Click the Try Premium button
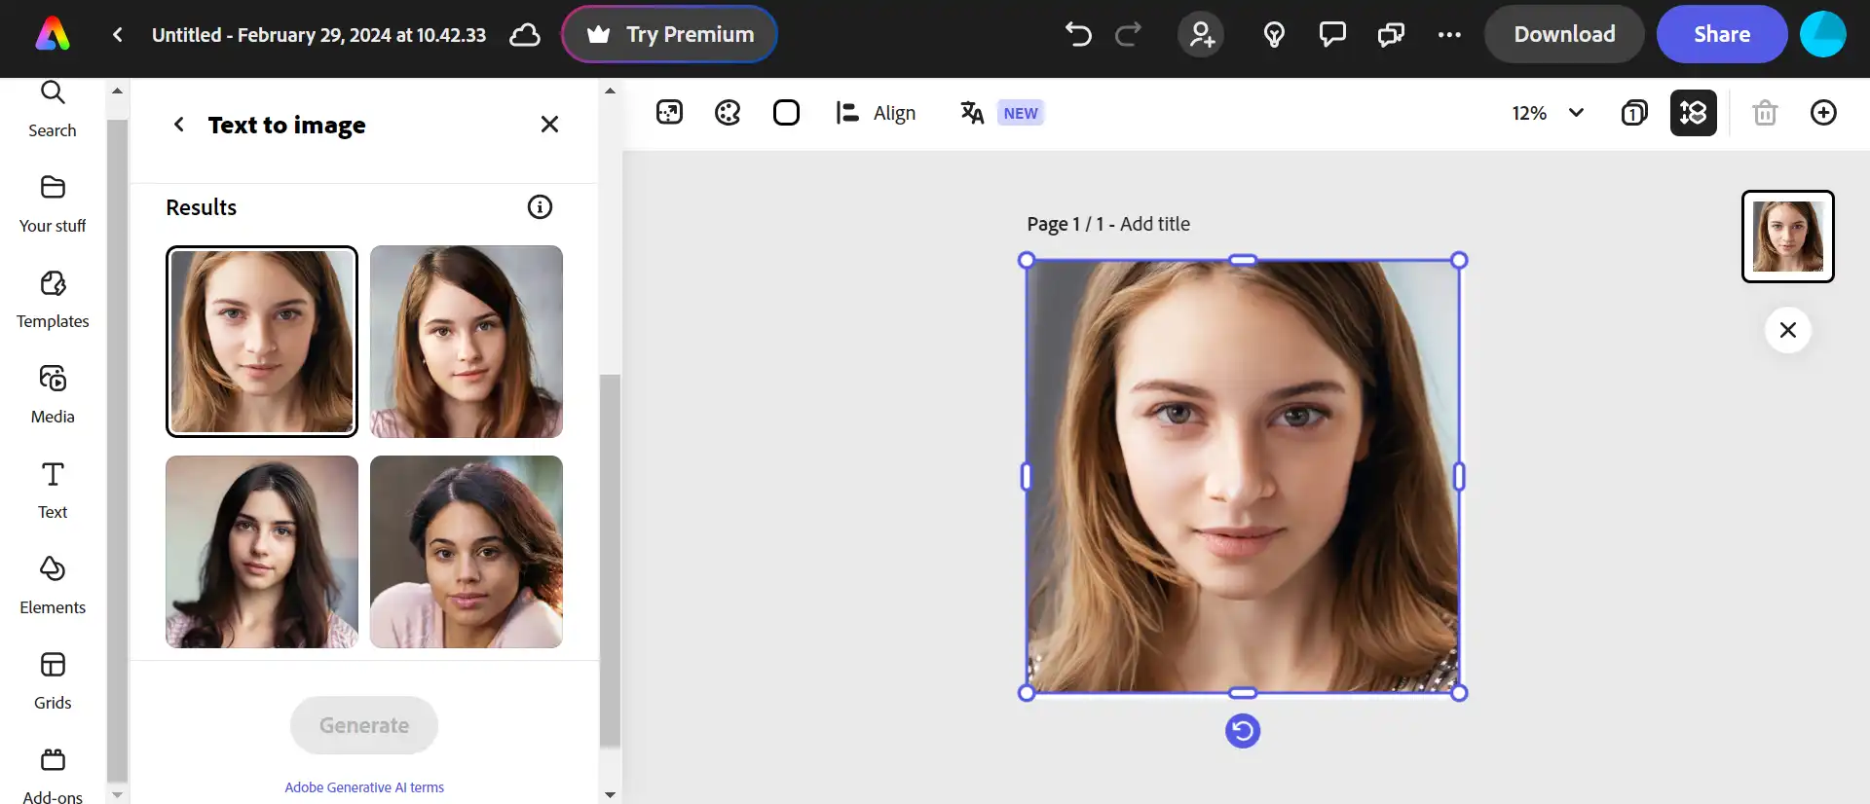Image resolution: width=1870 pixels, height=804 pixels. (x=670, y=35)
